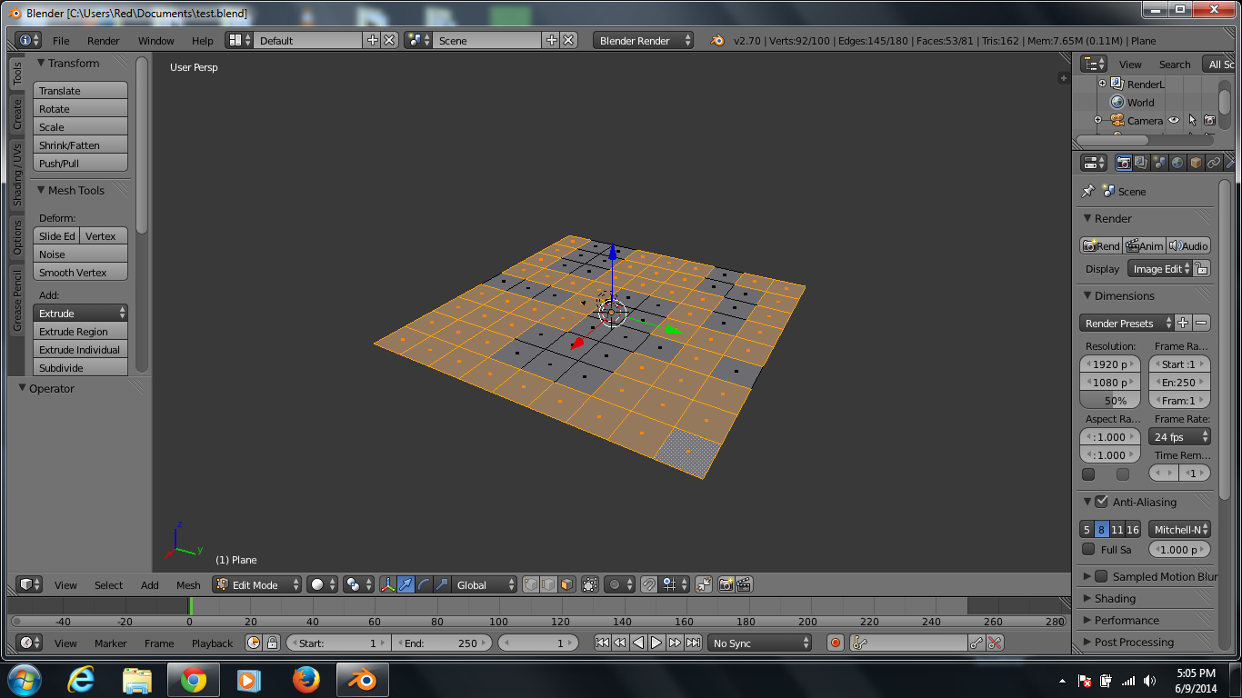The height and width of the screenshot is (698, 1242).
Task: Switch to vertex select mode
Action: point(531,584)
